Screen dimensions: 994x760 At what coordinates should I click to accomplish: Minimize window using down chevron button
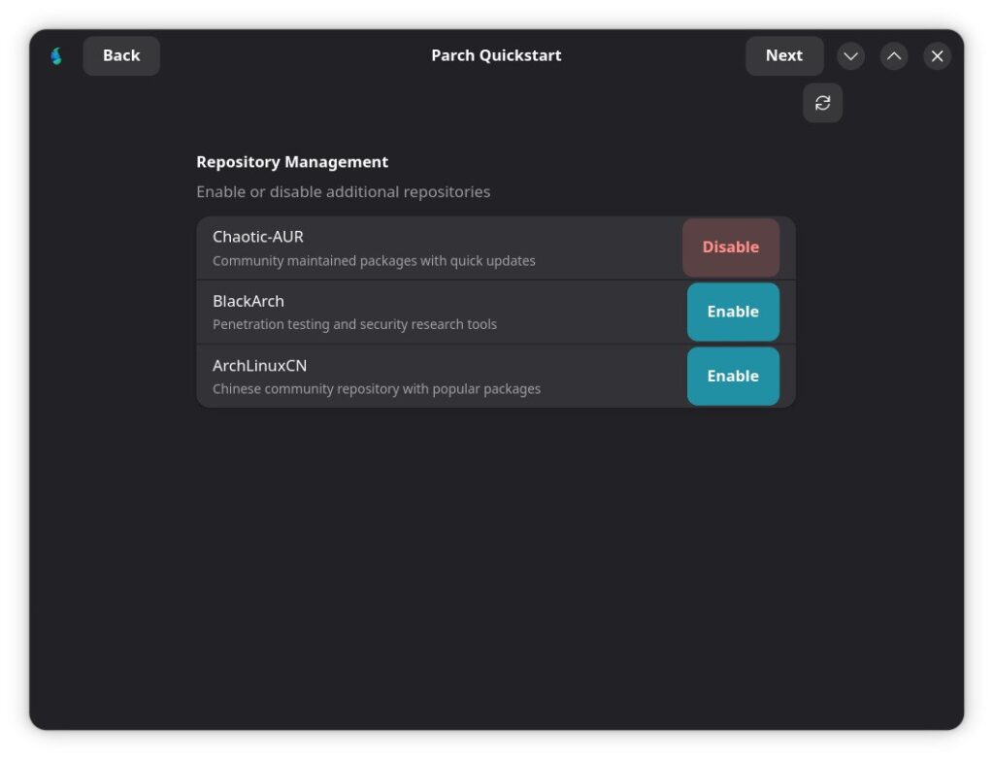pyautogui.click(x=850, y=56)
